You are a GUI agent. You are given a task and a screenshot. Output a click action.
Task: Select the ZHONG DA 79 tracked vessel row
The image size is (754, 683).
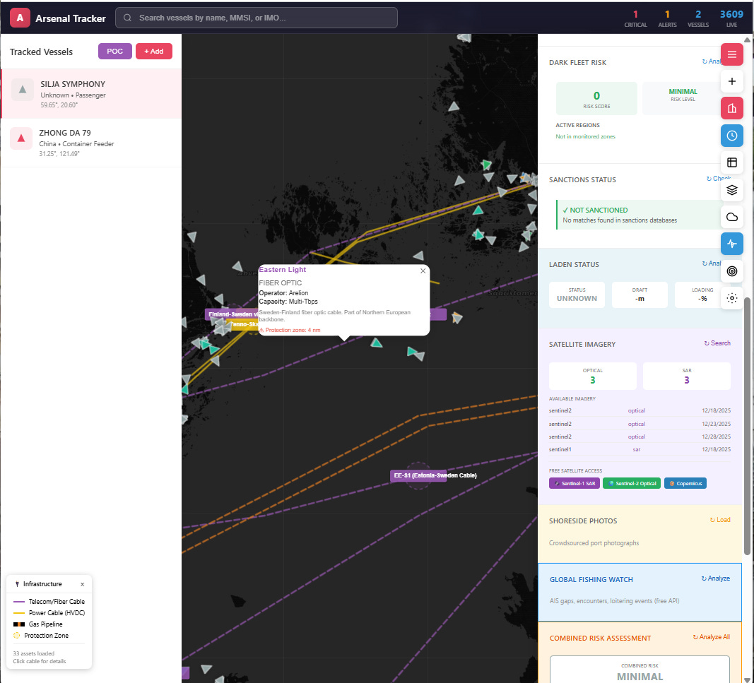pos(91,143)
